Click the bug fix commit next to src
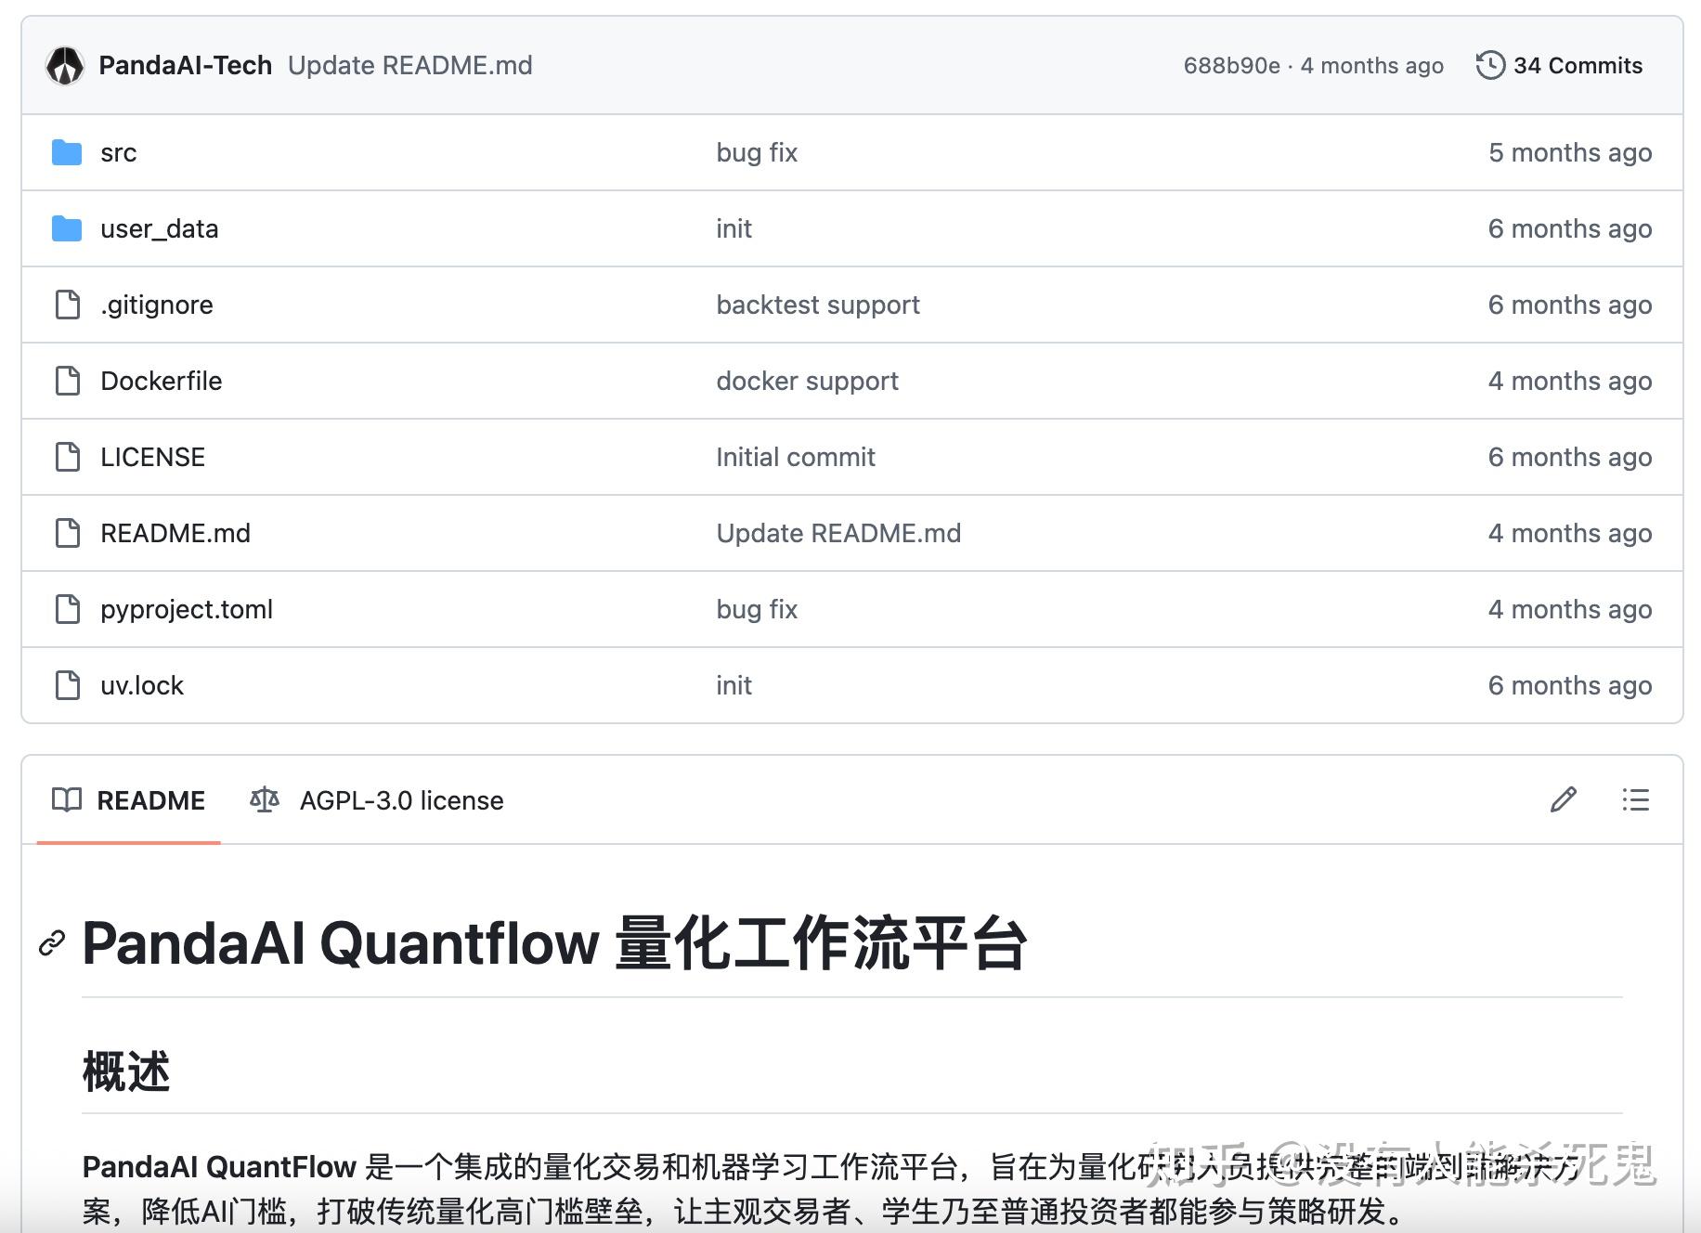 756,152
